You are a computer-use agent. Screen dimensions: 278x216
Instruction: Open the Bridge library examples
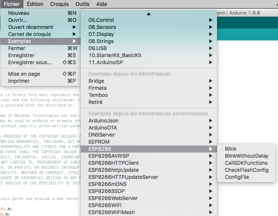pos(149,81)
